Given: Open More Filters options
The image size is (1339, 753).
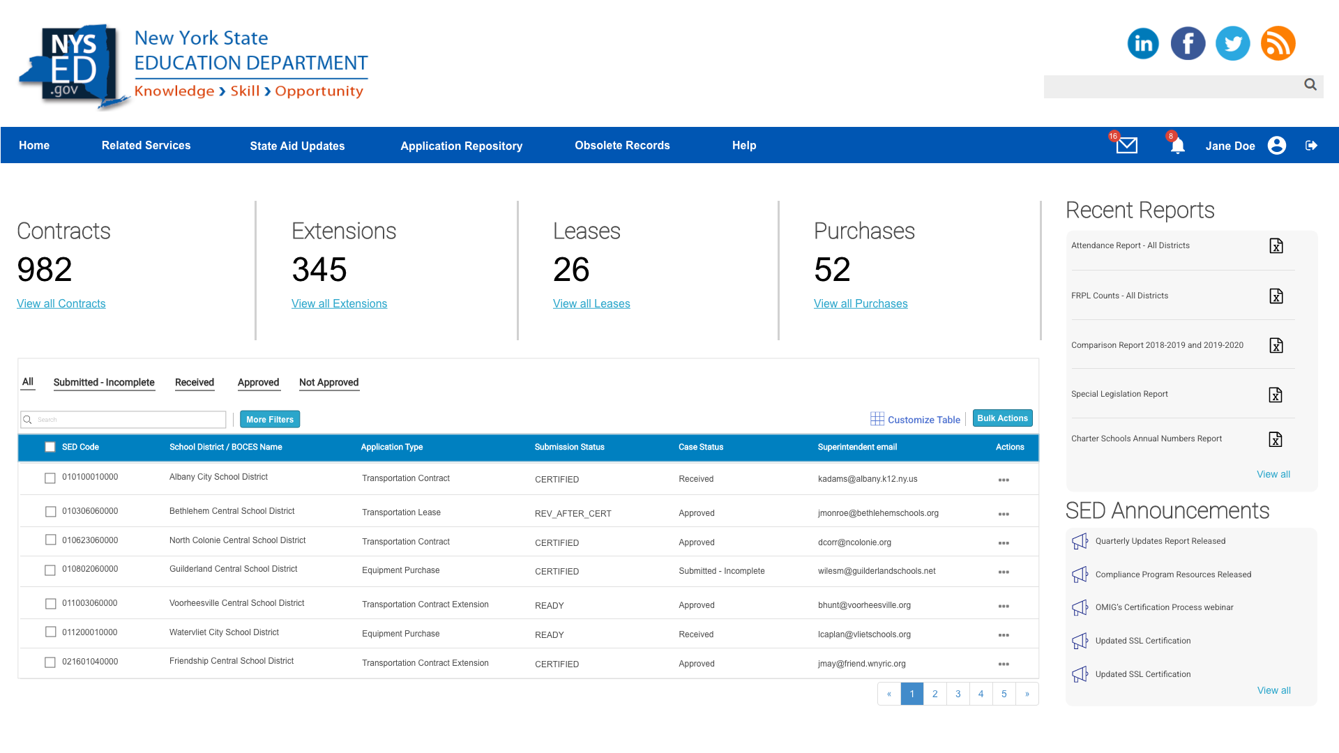Looking at the screenshot, I should [x=270, y=419].
